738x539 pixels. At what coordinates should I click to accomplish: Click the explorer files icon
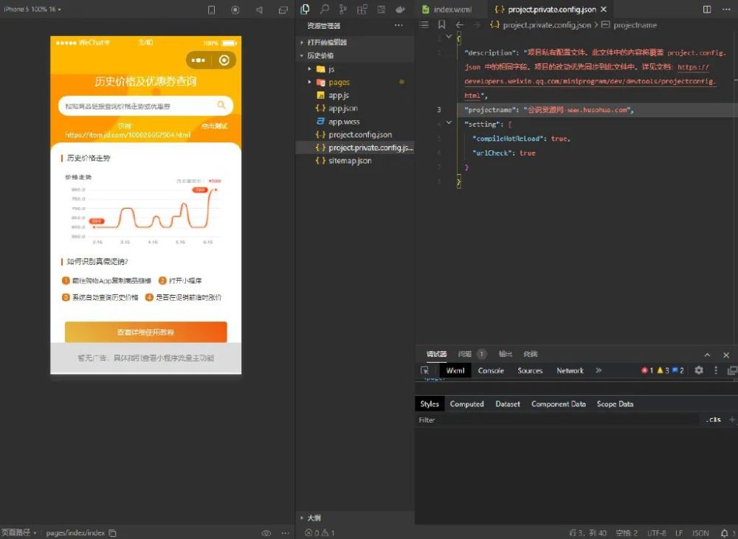(306, 10)
